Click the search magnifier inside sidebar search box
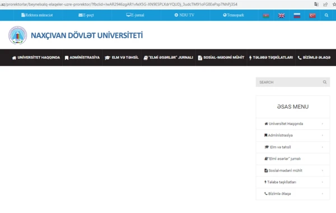The height and width of the screenshot is (213, 336). click(325, 82)
